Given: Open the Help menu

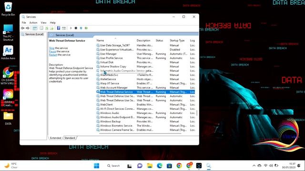Looking at the screenshot, I should pyautogui.click(x=52, y=23).
